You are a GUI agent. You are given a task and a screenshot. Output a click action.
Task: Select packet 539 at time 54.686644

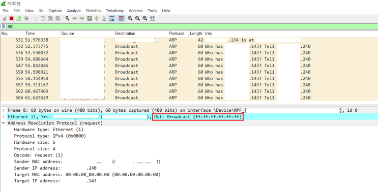tap(189, 59)
